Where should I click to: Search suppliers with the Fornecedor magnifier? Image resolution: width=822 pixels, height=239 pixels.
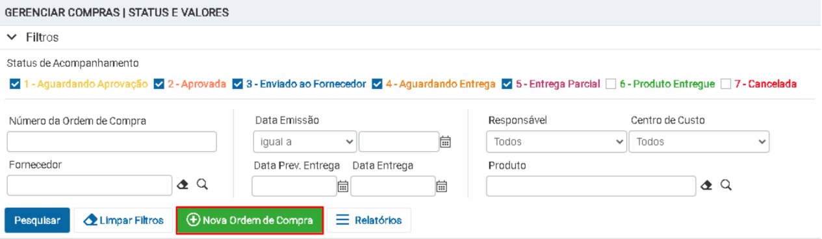[202, 185]
